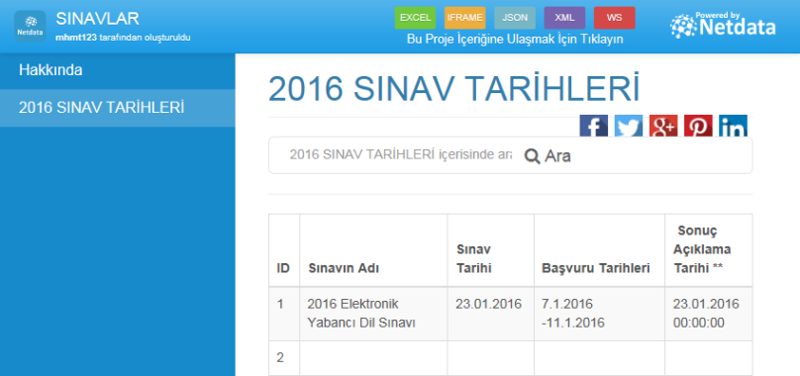Share via Google Plus icon
The width and height of the screenshot is (800, 376).
[x=662, y=126]
